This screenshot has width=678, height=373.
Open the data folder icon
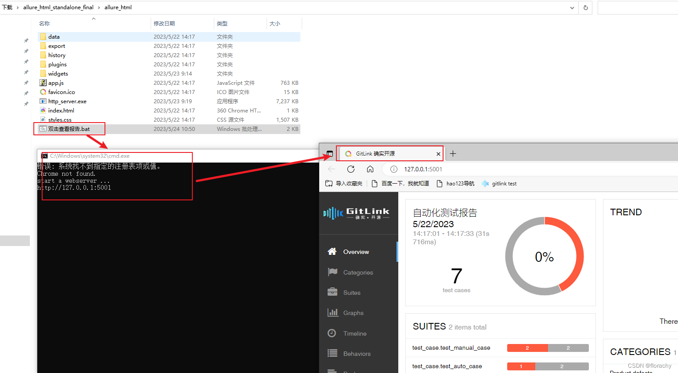pyautogui.click(x=43, y=36)
